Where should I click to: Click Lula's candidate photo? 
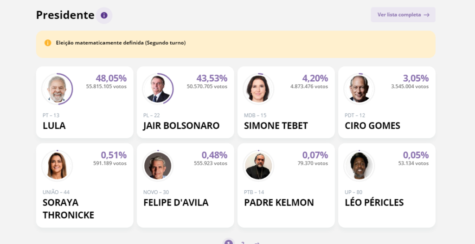pos(57,89)
